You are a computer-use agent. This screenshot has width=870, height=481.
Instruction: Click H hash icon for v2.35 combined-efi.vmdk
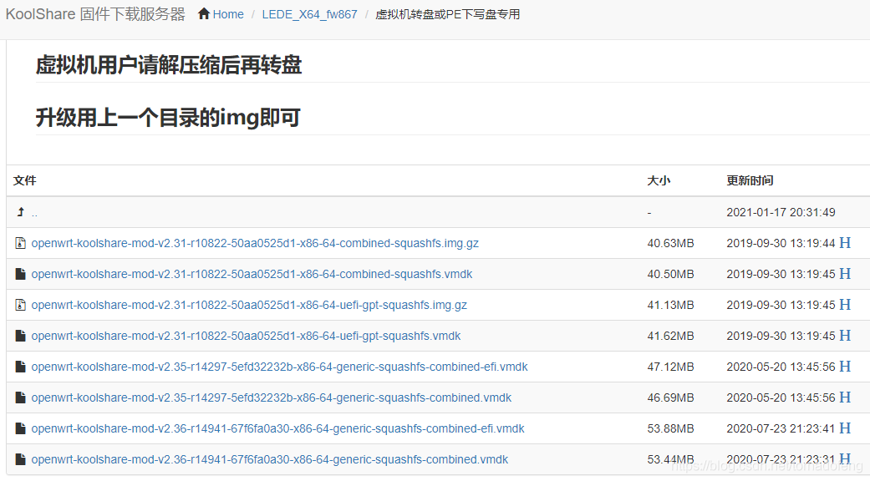coord(845,367)
